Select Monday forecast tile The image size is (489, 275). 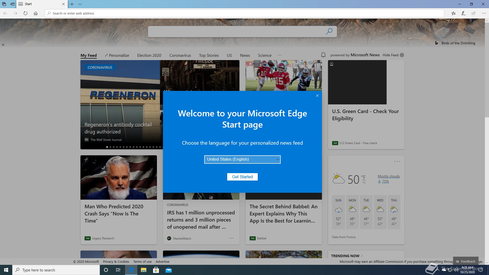(352, 212)
